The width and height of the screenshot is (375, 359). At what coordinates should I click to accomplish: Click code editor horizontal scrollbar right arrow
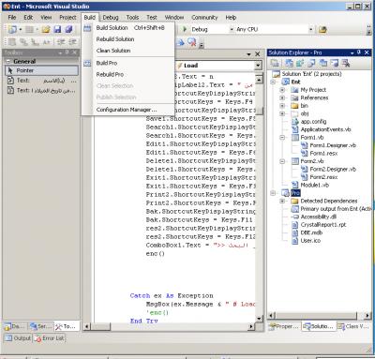coord(251,326)
